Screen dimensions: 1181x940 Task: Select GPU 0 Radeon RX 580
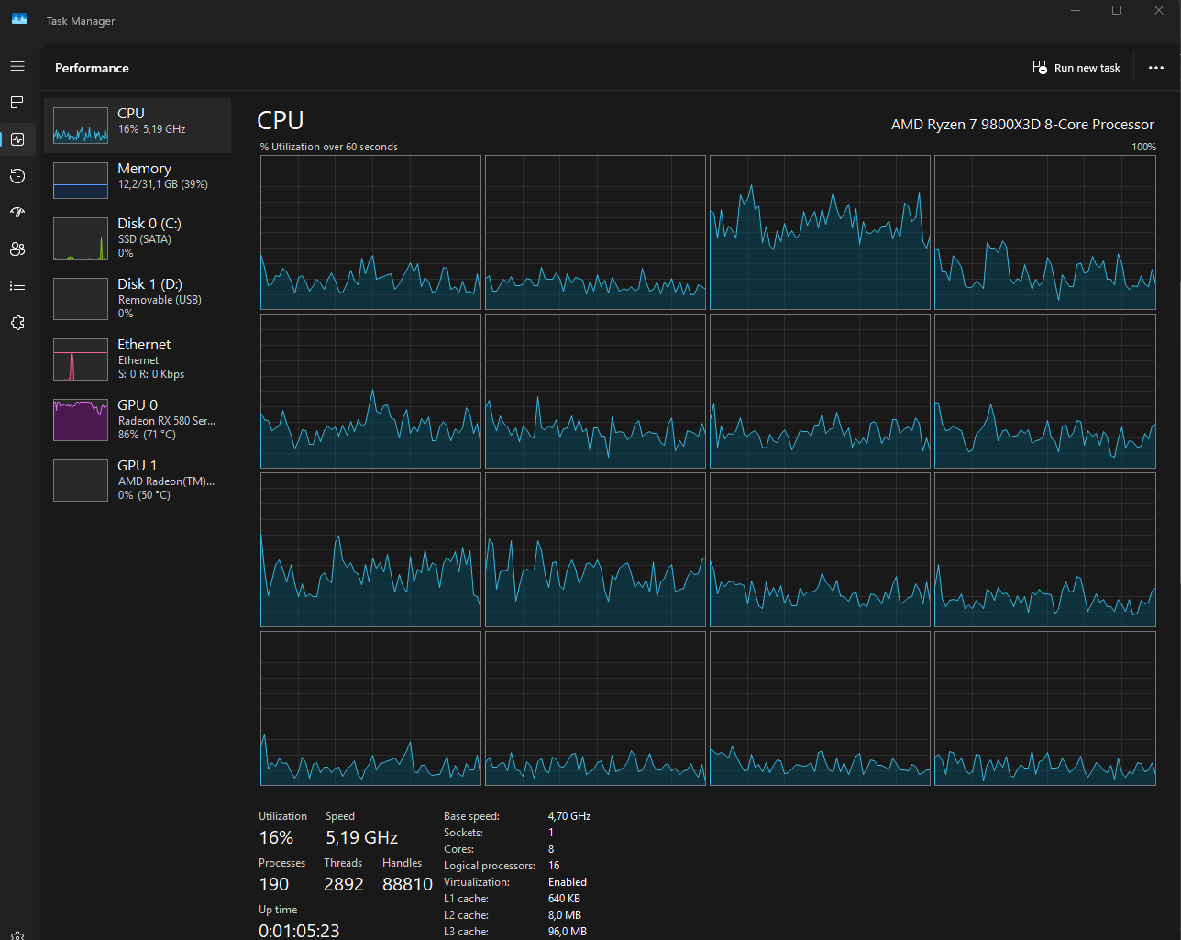138,420
